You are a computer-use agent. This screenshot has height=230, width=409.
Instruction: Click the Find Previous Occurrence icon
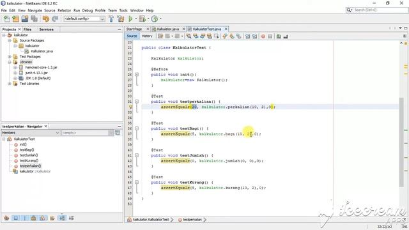coord(196,36)
